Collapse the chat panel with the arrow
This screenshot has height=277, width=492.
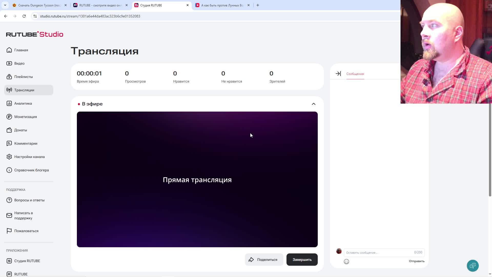tap(338, 74)
